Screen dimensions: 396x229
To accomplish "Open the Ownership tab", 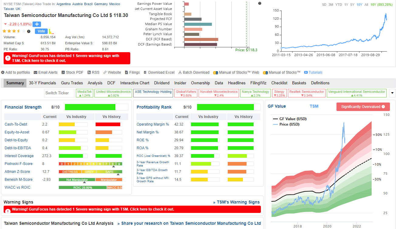I will pos(200,83).
